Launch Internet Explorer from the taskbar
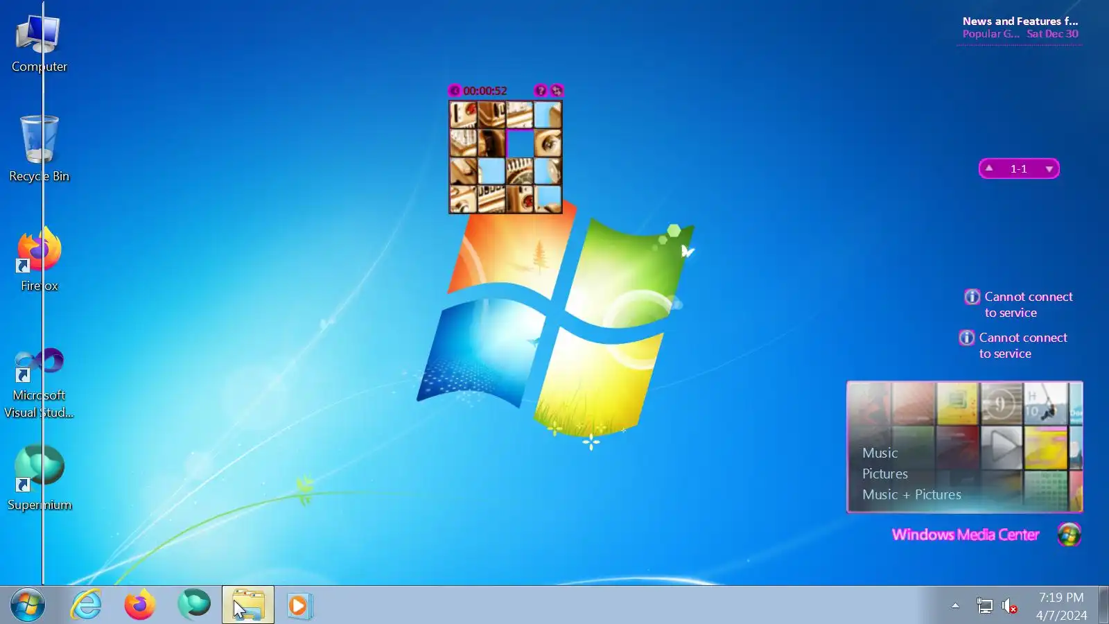 [87, 605]
